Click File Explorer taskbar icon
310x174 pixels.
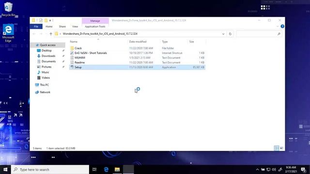pos(117,170)
